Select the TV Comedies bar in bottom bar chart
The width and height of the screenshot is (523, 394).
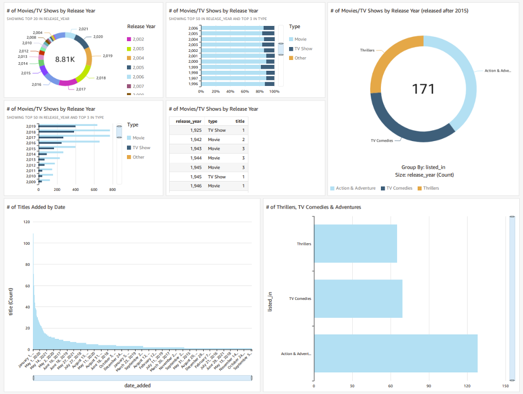pos(358,298)
